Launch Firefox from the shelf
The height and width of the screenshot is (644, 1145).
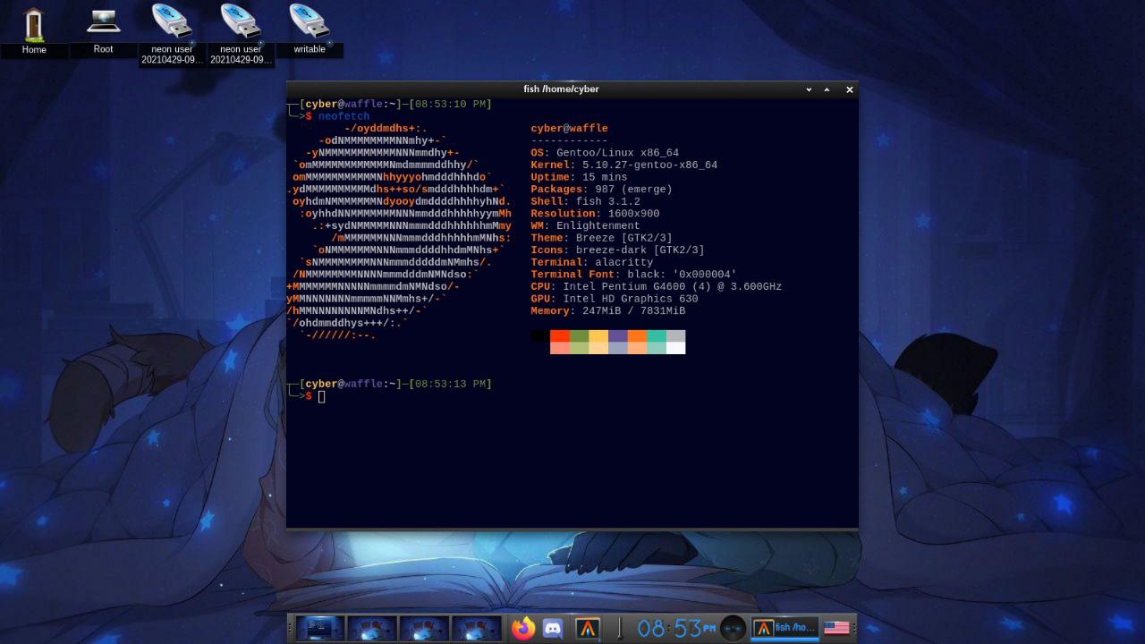point(523,628)
